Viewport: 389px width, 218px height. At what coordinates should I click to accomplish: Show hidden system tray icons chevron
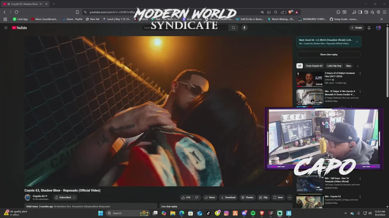coord(346,213)
